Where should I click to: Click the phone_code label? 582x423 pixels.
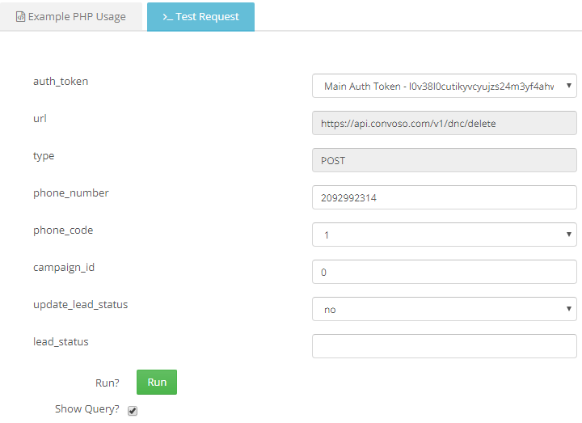coord(63,231)
